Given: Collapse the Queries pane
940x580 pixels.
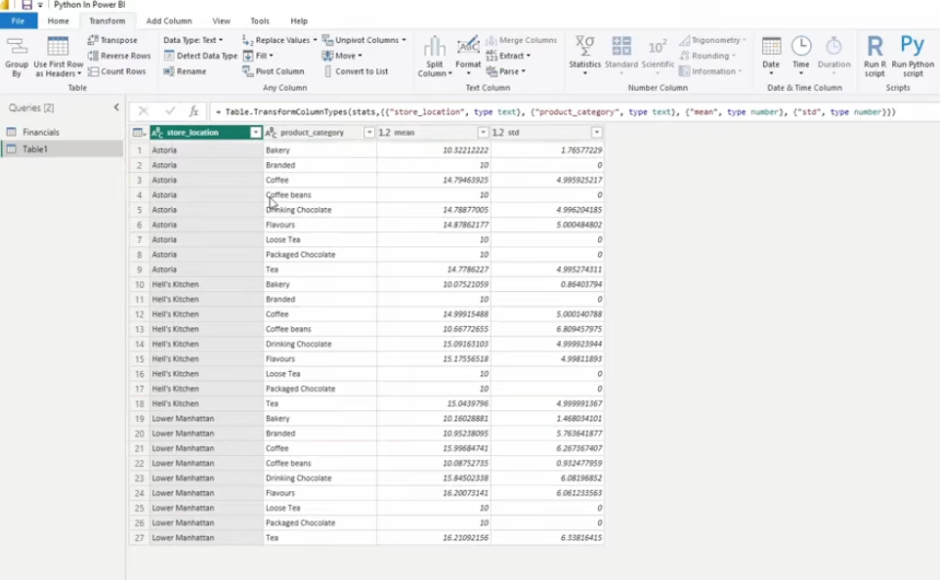Looking at the screenshot, I should (x=116, y=107).
